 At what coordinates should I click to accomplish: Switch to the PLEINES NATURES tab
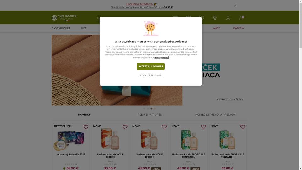click(x=150, y=115)
